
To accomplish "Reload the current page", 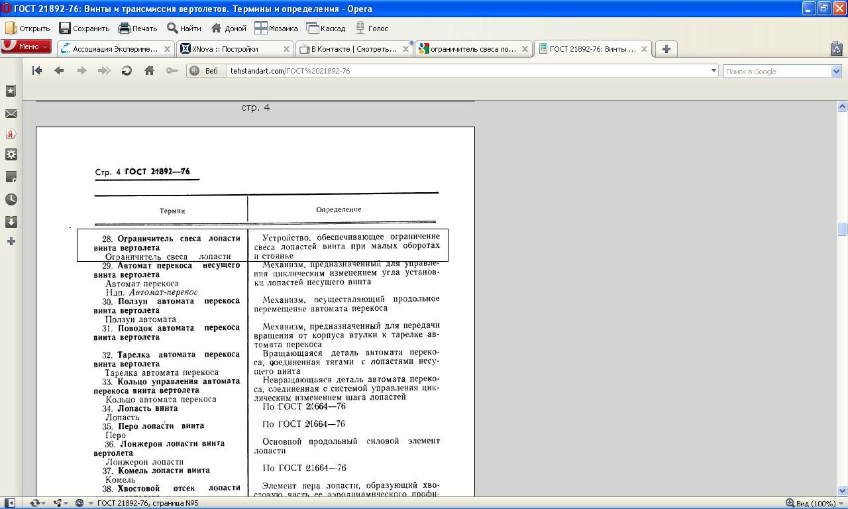I will point(127,71).
